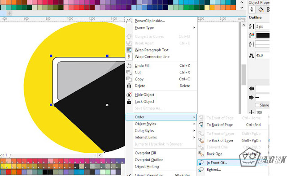Click the To Back of Page icon
Viewport: 287px width, 176px height.
201,125
